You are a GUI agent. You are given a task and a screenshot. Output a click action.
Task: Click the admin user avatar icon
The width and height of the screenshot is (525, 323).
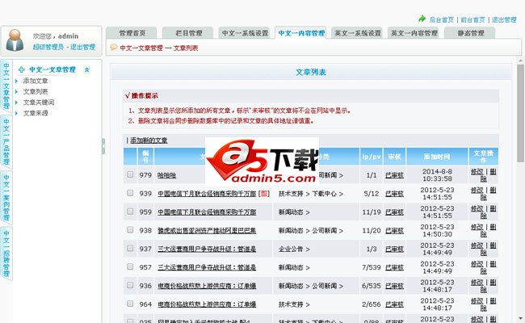15,40
